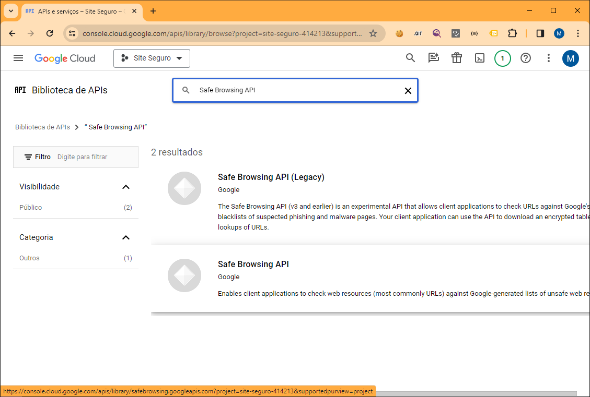Screen dimensions: 590x397
Task: Collapse the Categoria filter section
Action: coord(125,237)
